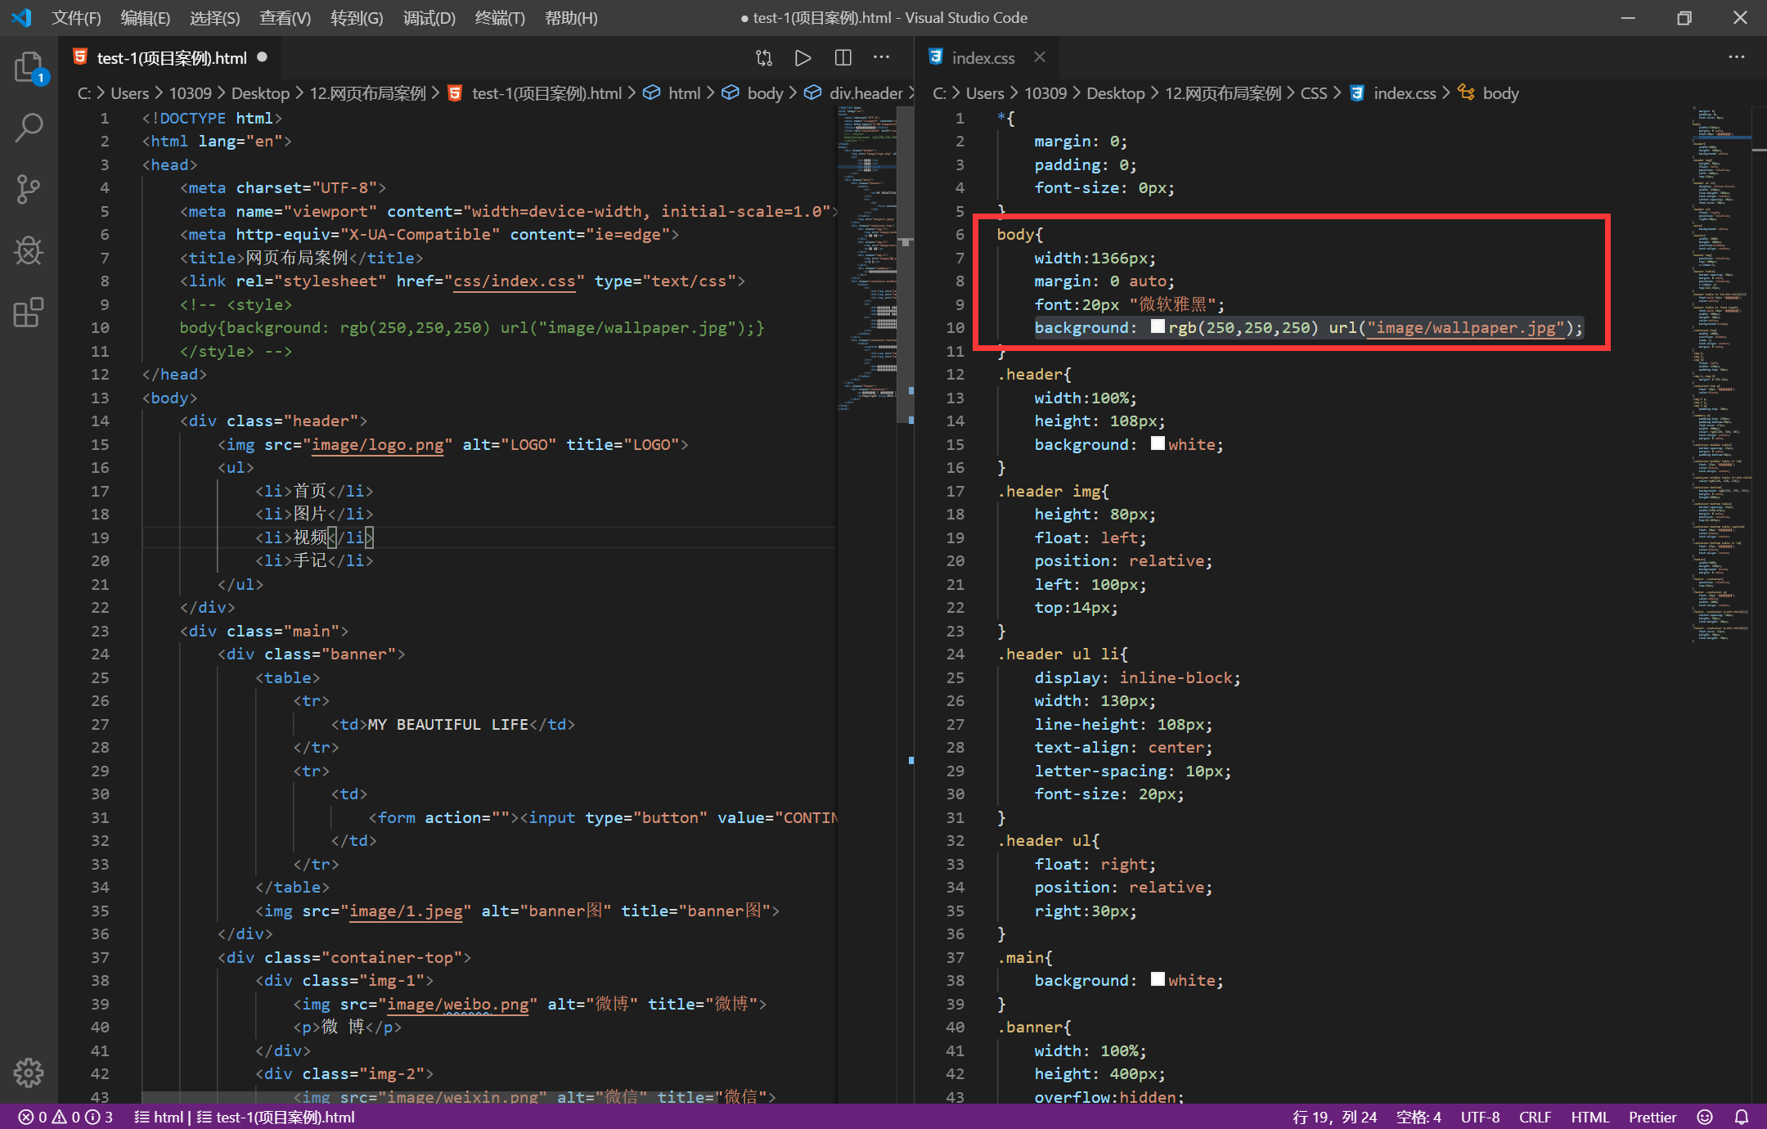Screen dimensions: 1767x1129
Task: Click the errors and warnings status indicator
Action: point(65,1117)
